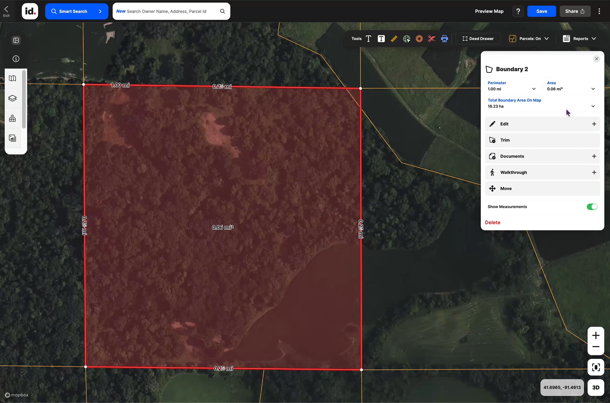This screenshot has width=610, height=403.
Task: Expand Total Boundary Area On Map options
Action: click(593, 106)
